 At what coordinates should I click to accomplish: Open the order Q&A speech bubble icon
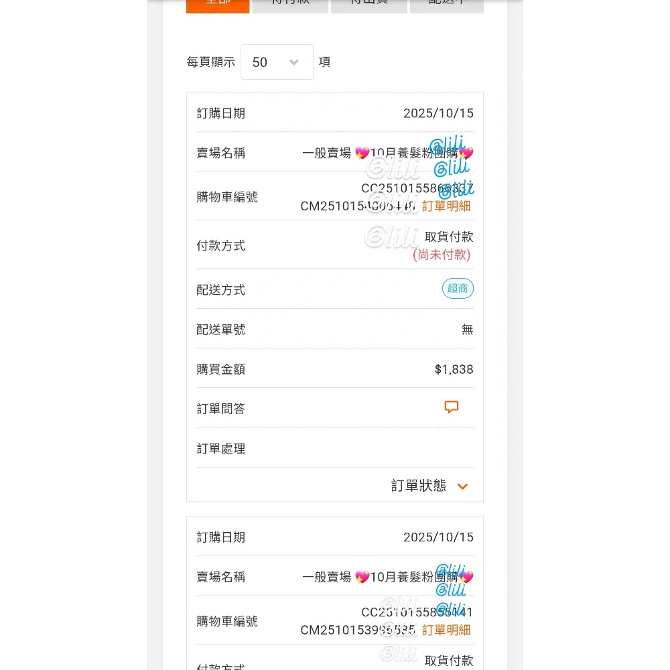pyautogui.click(x=452, y=407)
